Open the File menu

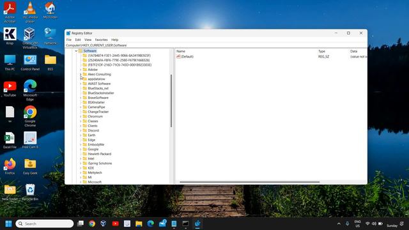(69, 40)
